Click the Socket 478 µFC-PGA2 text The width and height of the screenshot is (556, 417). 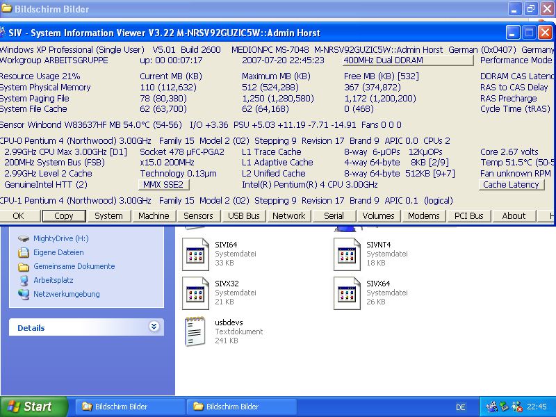pyautogui.click(x=182, y=152)
